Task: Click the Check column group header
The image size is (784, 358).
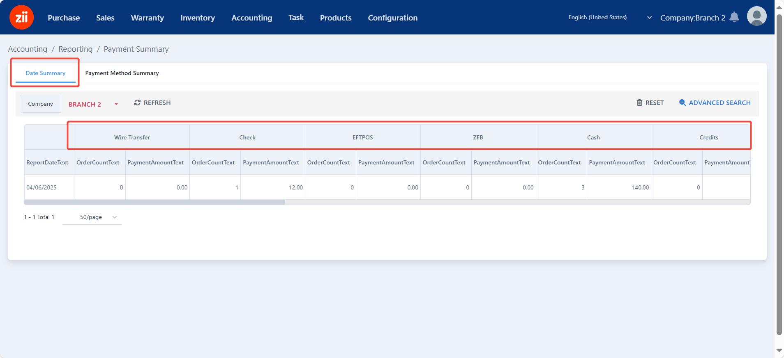Action: pyautogui.click(x=247, y=137)
